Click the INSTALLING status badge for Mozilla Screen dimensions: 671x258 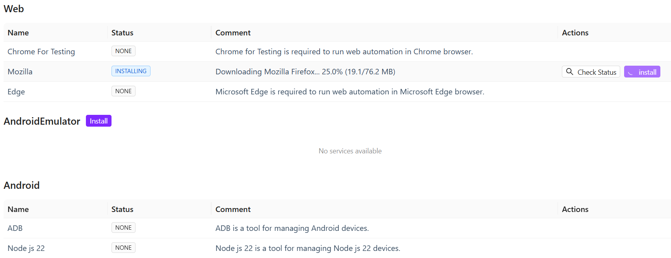[x=131, y=71]
